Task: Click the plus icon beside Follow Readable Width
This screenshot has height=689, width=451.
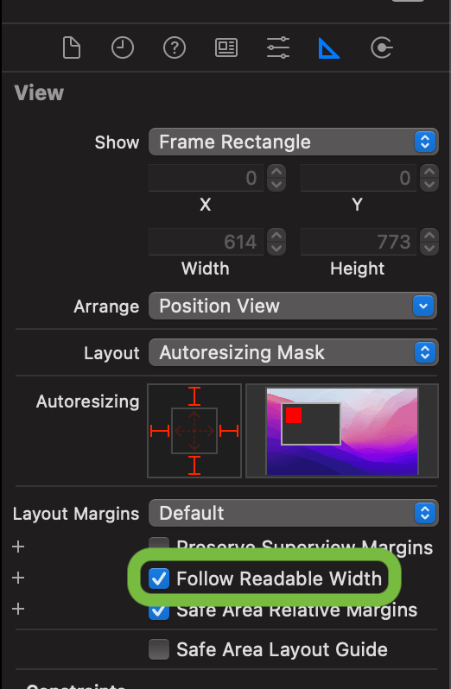Action: [x=18, y=578]
